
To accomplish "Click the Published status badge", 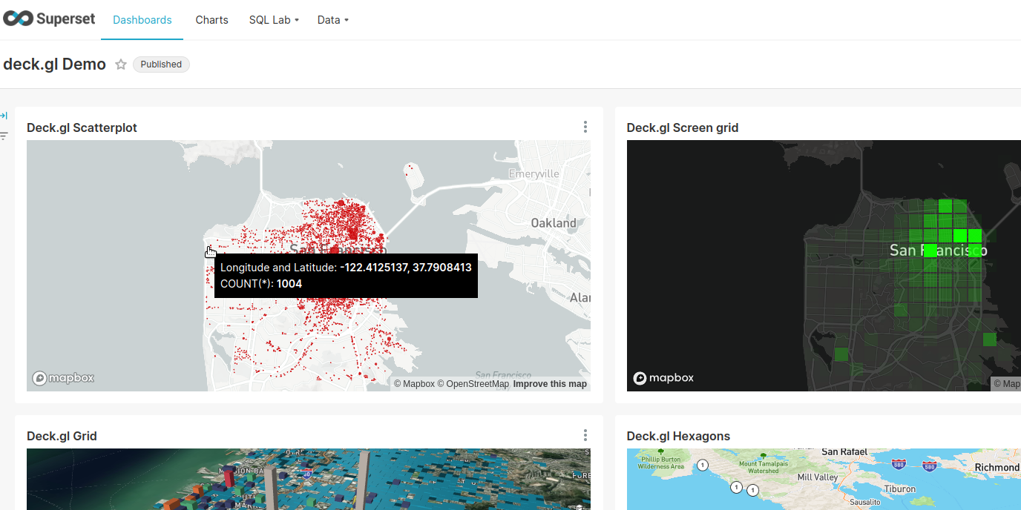I will pyautogui.click(x=161, y=64).
